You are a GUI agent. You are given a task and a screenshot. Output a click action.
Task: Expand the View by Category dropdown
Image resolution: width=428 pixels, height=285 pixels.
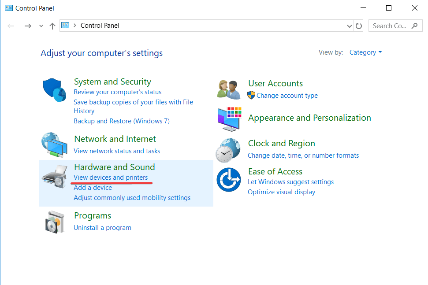(x=365, y=52)
